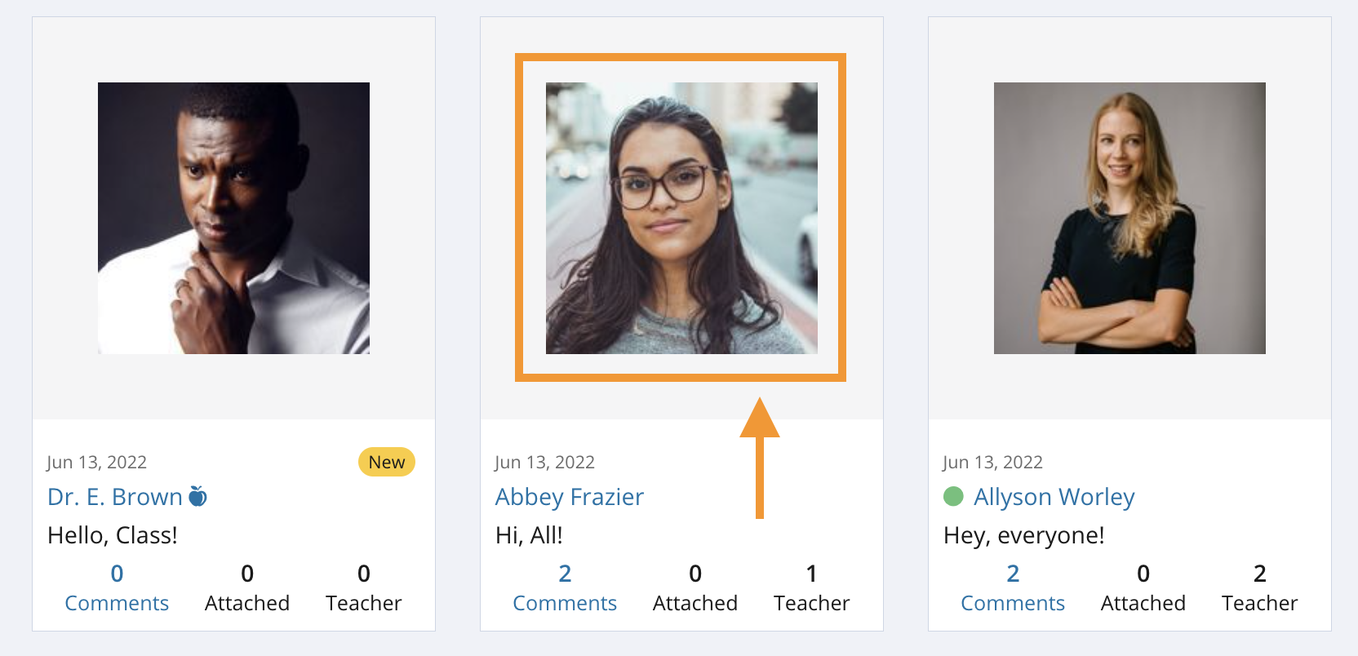Screen dimensions: 1358x656
Task: View 2 Comments on the Hey, everyone! post
Action: [1013, 587]
